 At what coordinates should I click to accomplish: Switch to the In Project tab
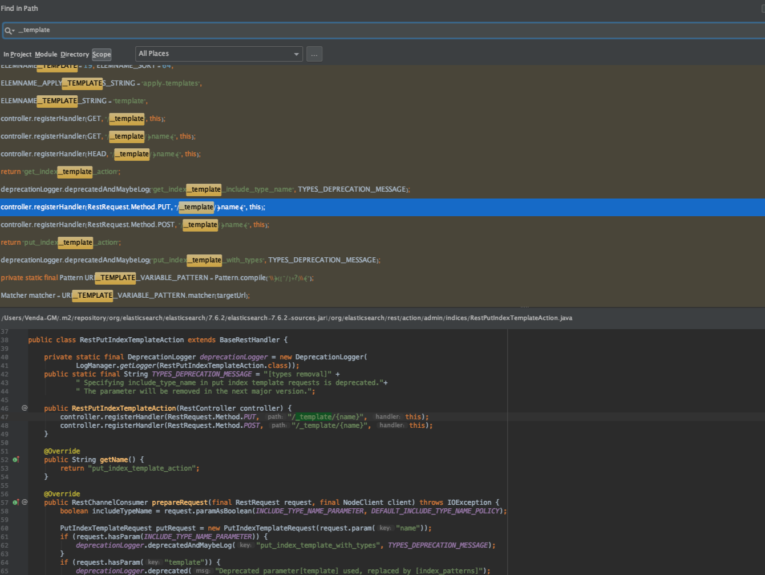point(17,55)
